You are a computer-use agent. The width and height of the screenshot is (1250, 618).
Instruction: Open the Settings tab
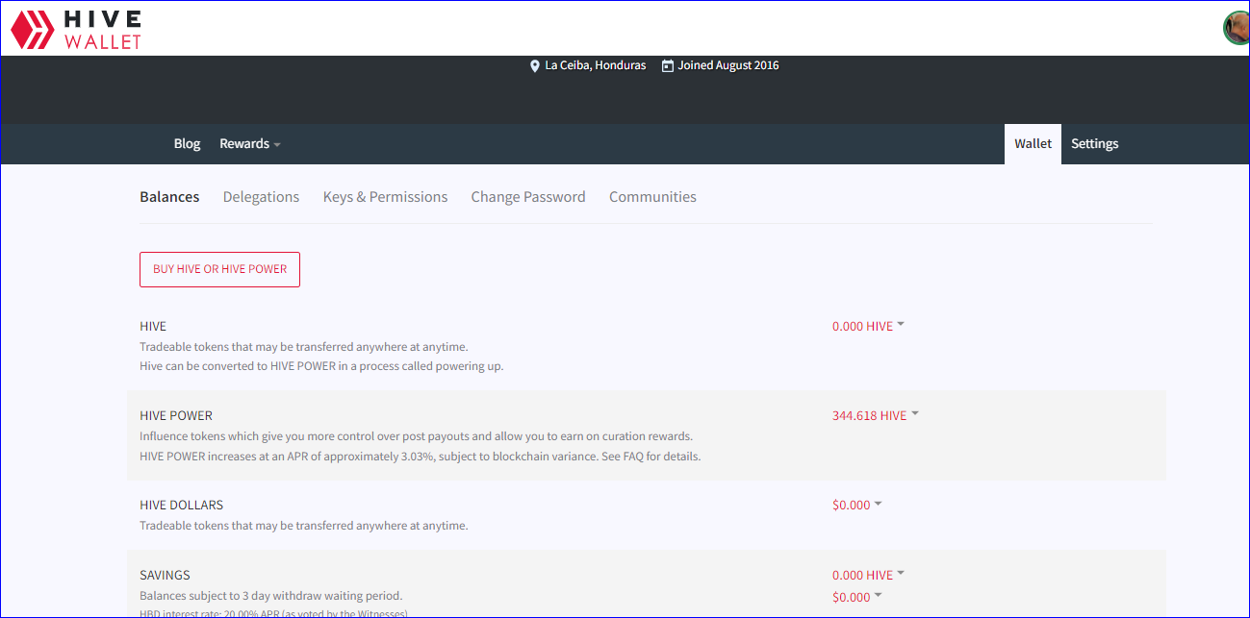pyautogui.click(x=1095, y=144)
